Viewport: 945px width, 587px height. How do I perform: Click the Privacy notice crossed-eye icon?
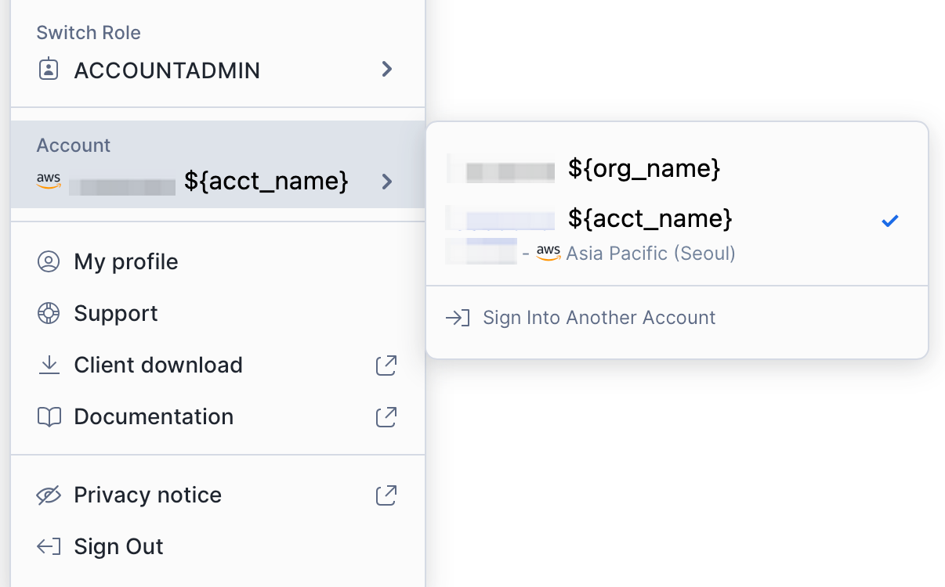tap(49, 495)
